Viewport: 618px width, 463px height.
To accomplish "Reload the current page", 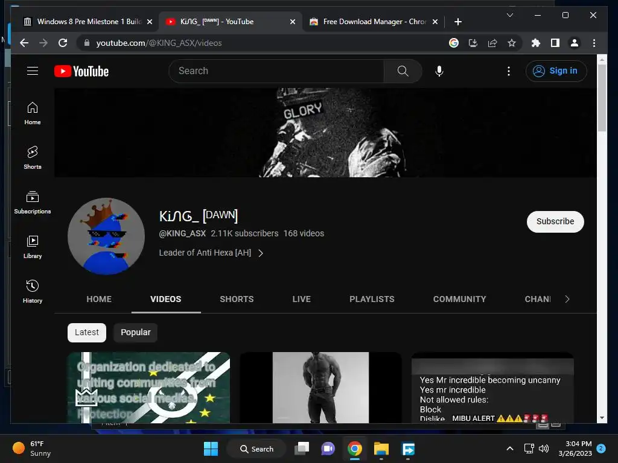I will click(63, 43).
